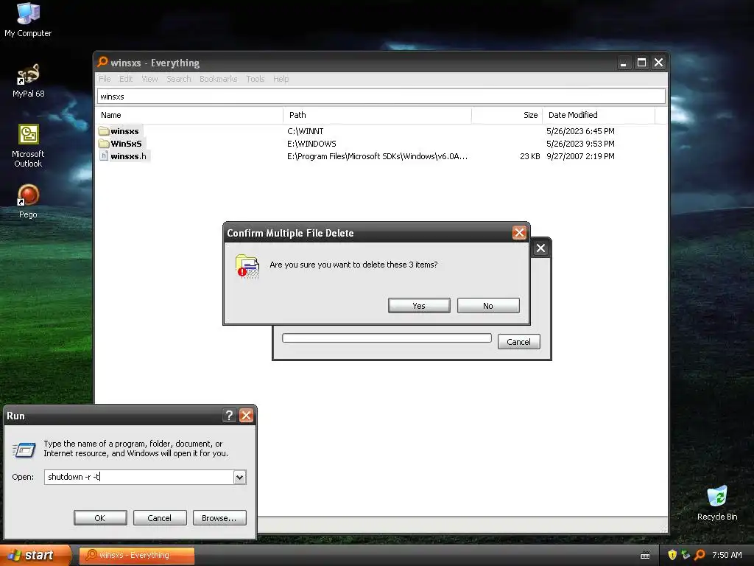Expand the Open combo box dropdown arrow
Image resolution: width=754 pixels, height=566 pixels.
point(239,477)
